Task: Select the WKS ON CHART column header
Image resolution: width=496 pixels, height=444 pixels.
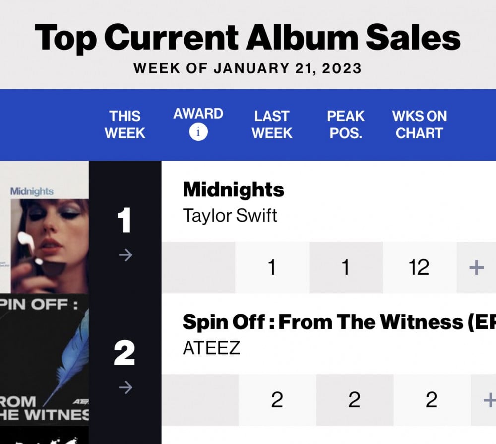Action: (x=420, y=125)
